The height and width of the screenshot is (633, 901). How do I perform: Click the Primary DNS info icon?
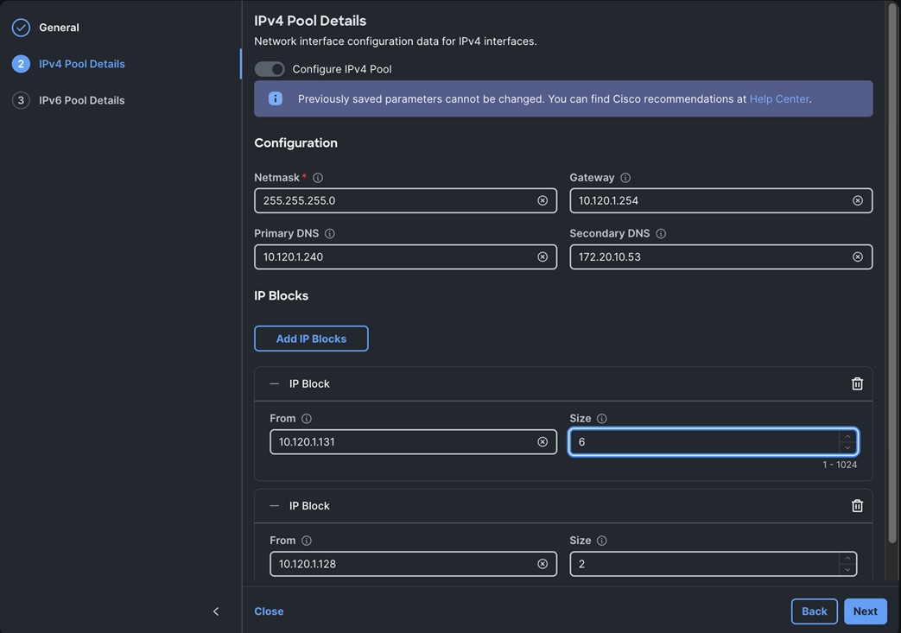click(x=330, y=234)
